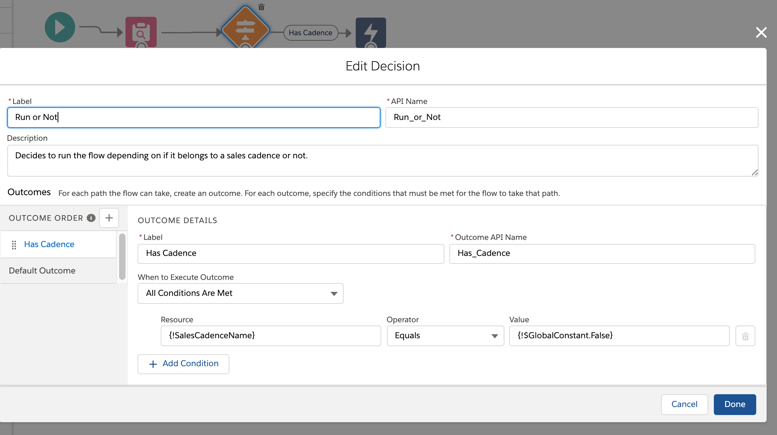Viewport: 777px width, 435px height.
Task: Open the Equals operator dropdown
Action: pos(445,336)
